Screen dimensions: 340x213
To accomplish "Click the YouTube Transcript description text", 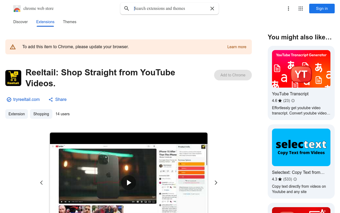I will (x=301, y=110).
